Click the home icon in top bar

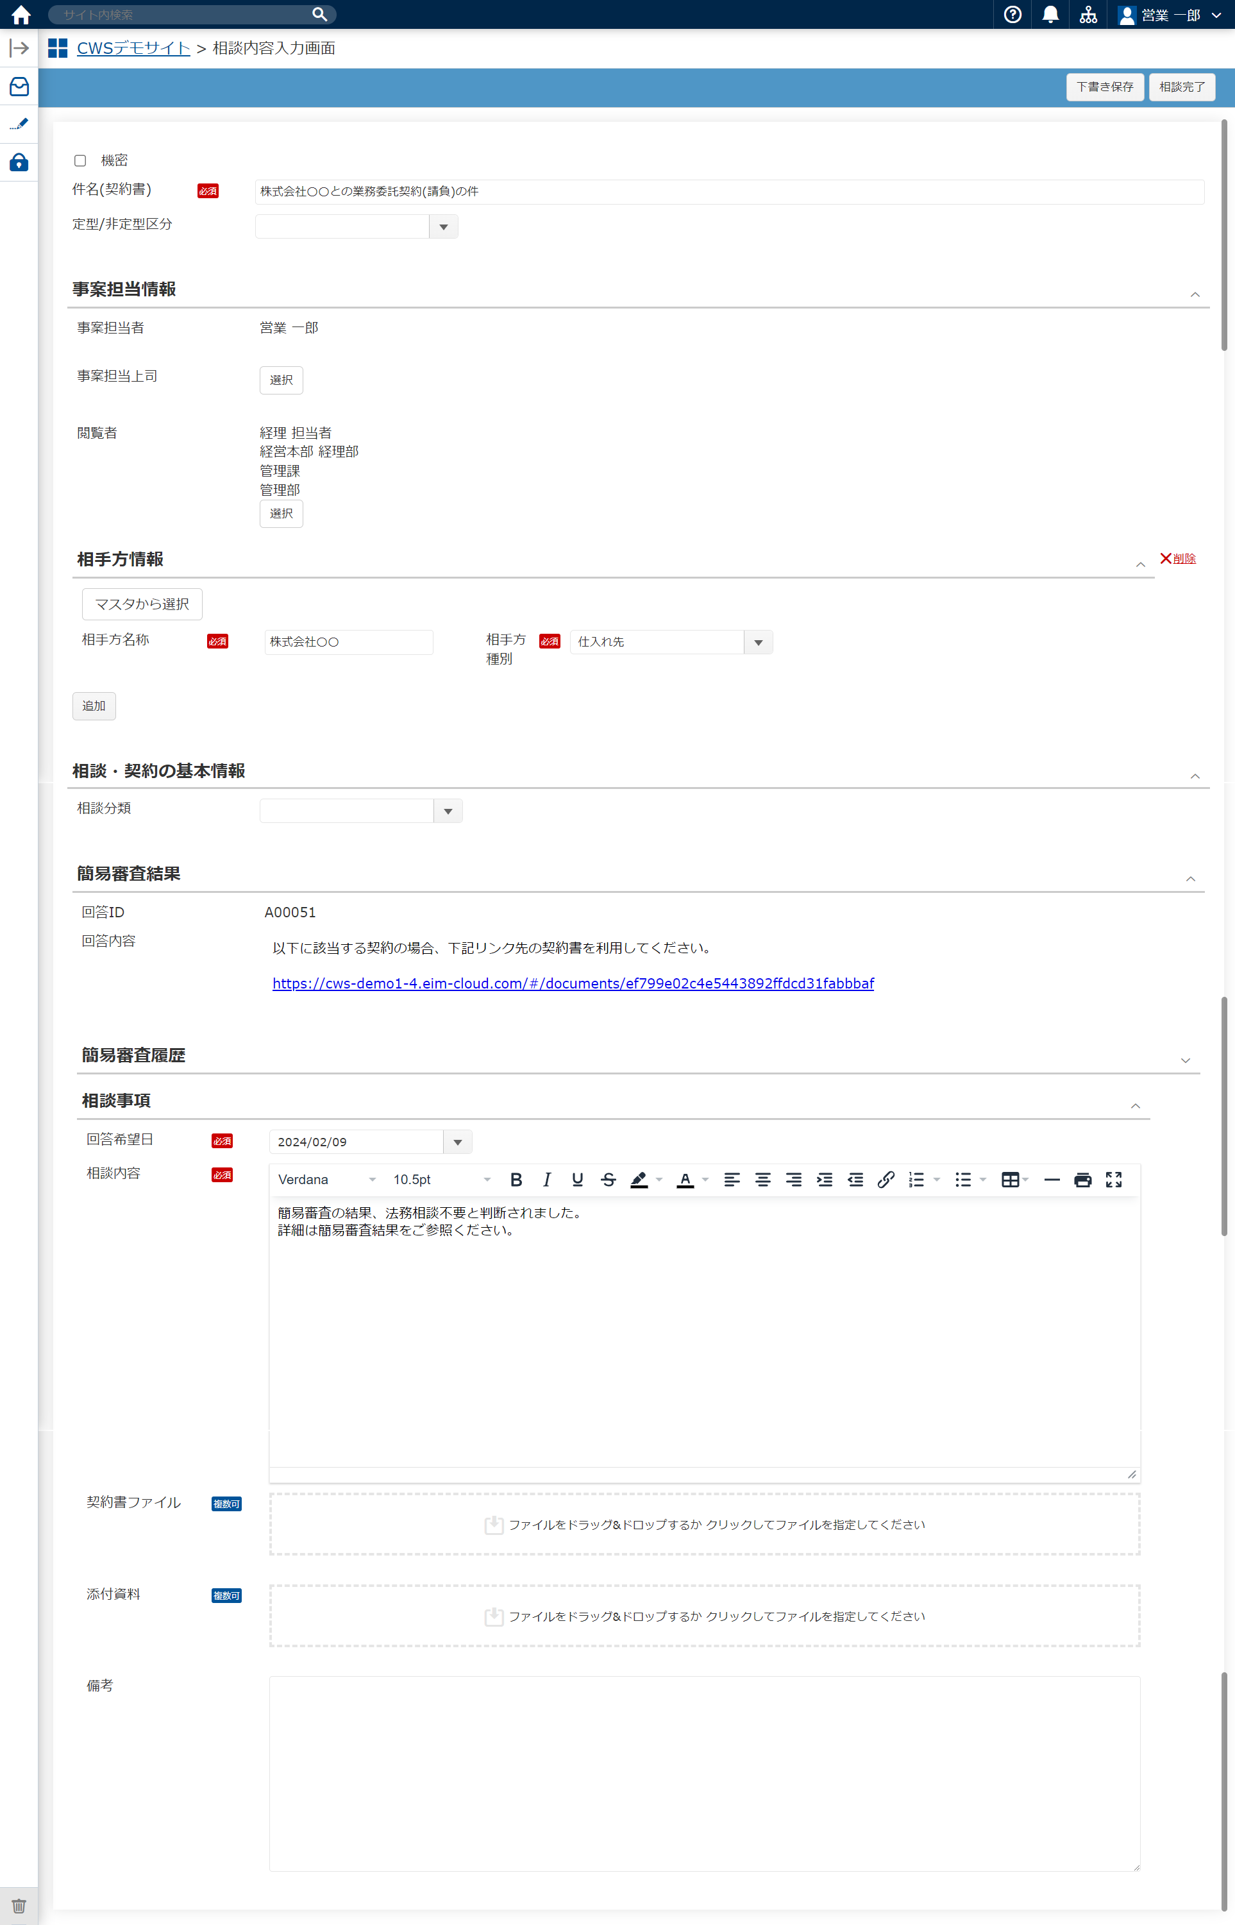coord(21,15)
